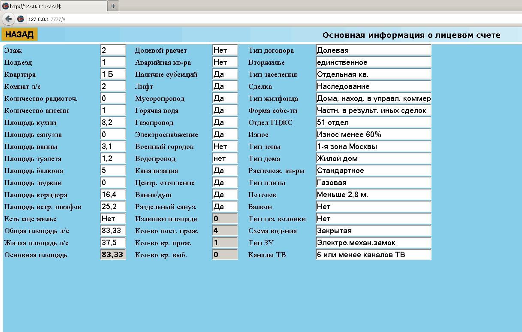Click the Кол-во пост. прож. field

coord(225,231)
